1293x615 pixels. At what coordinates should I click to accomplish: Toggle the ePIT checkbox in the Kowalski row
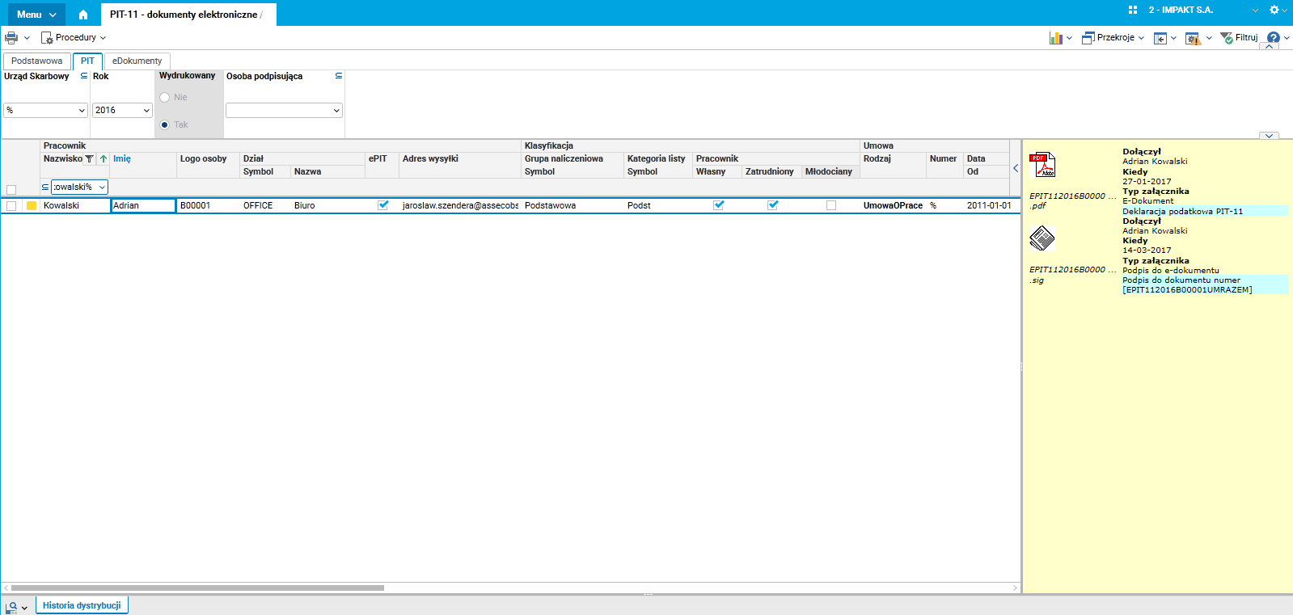click(383, 205)
